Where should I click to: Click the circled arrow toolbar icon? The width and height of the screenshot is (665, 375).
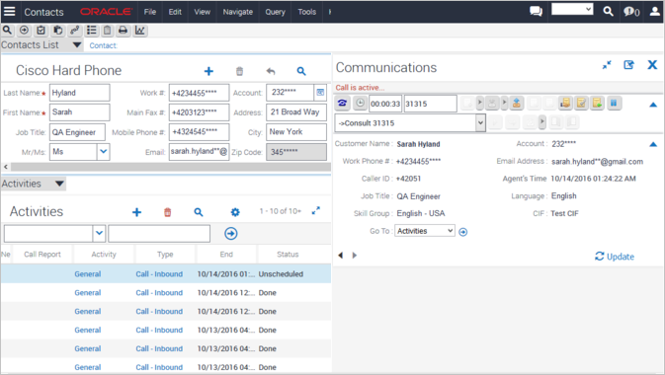24,30
